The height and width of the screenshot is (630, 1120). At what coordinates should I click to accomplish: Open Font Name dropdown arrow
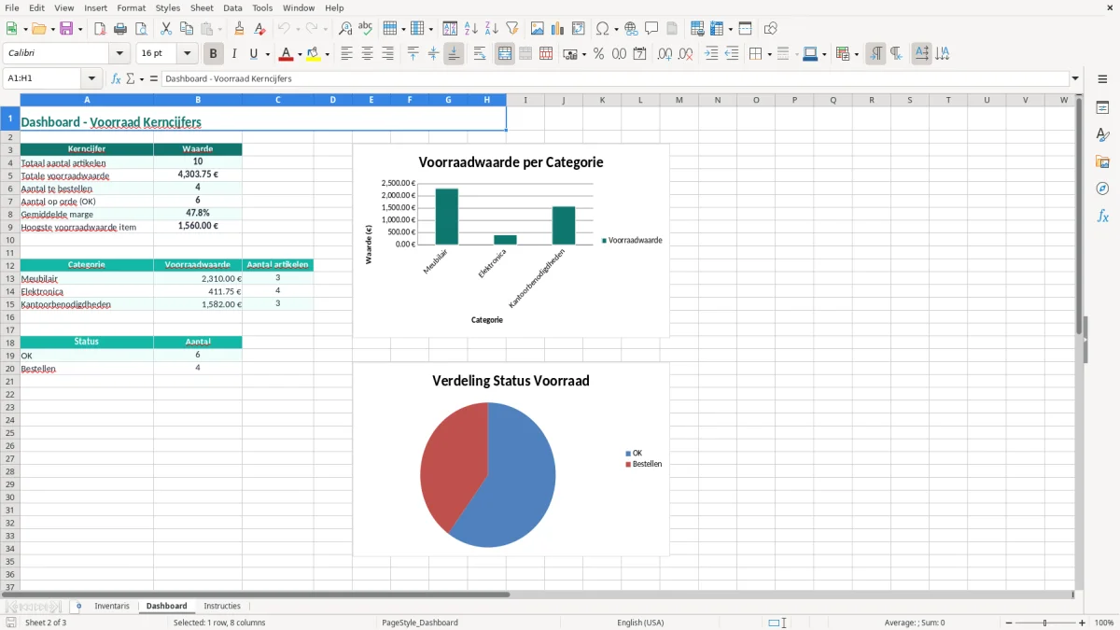tap(119, 54)
